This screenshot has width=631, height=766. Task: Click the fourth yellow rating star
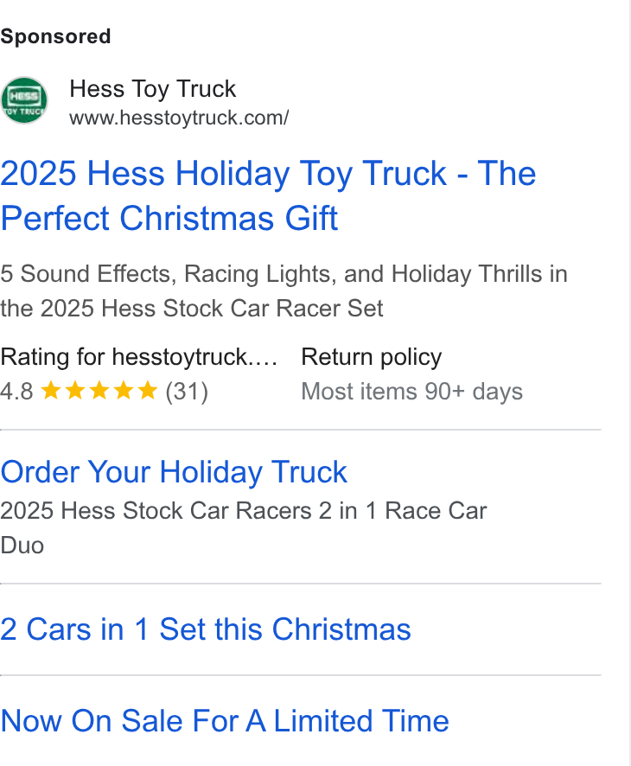pos(124,391)
